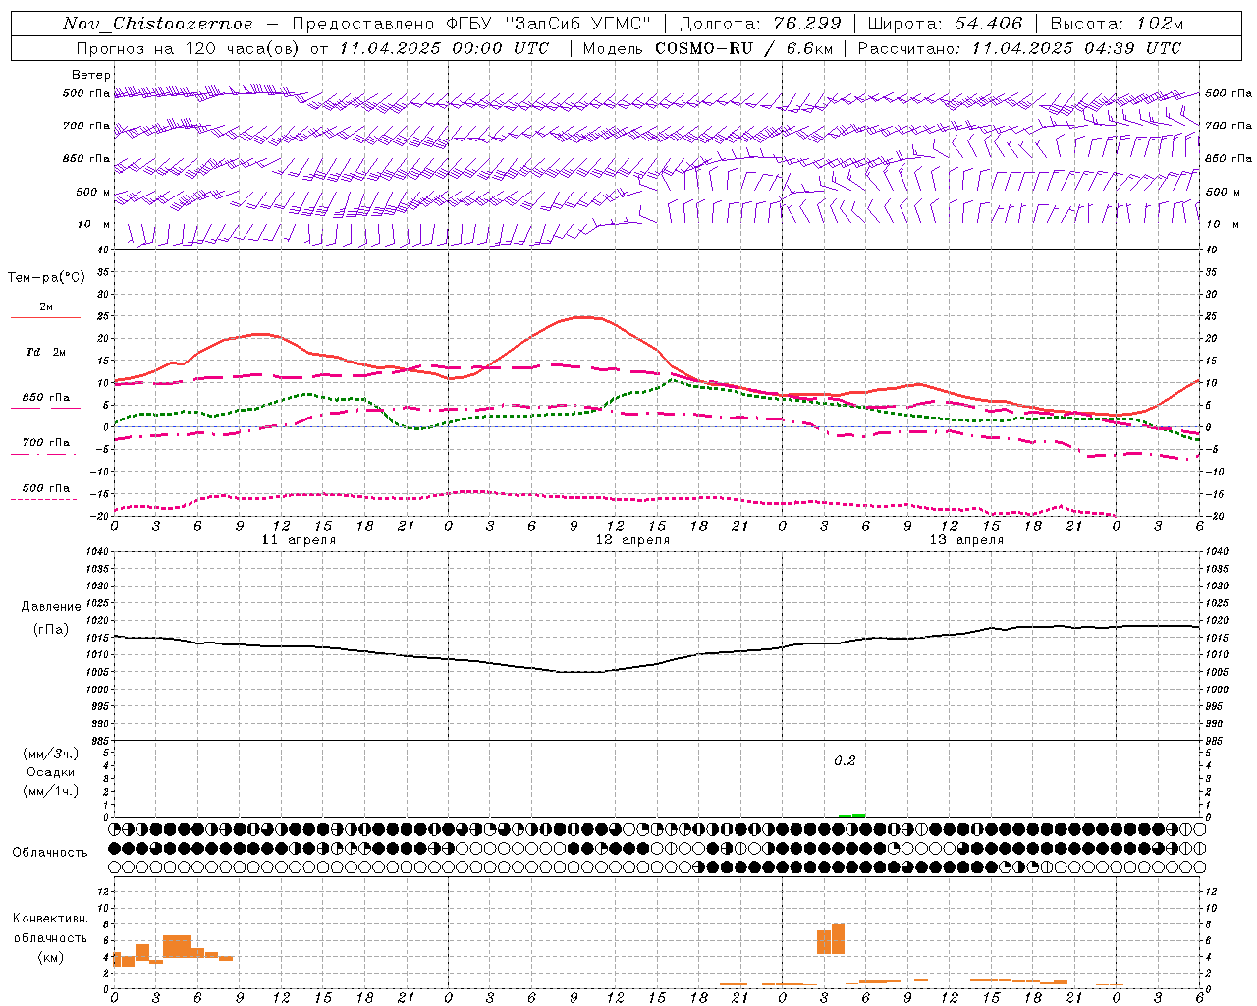Click the ФГБУ "ЗапСиб УГМС" provider text
The image size is (1257, 1006).
pyautogui.click(x=549, y=24)
